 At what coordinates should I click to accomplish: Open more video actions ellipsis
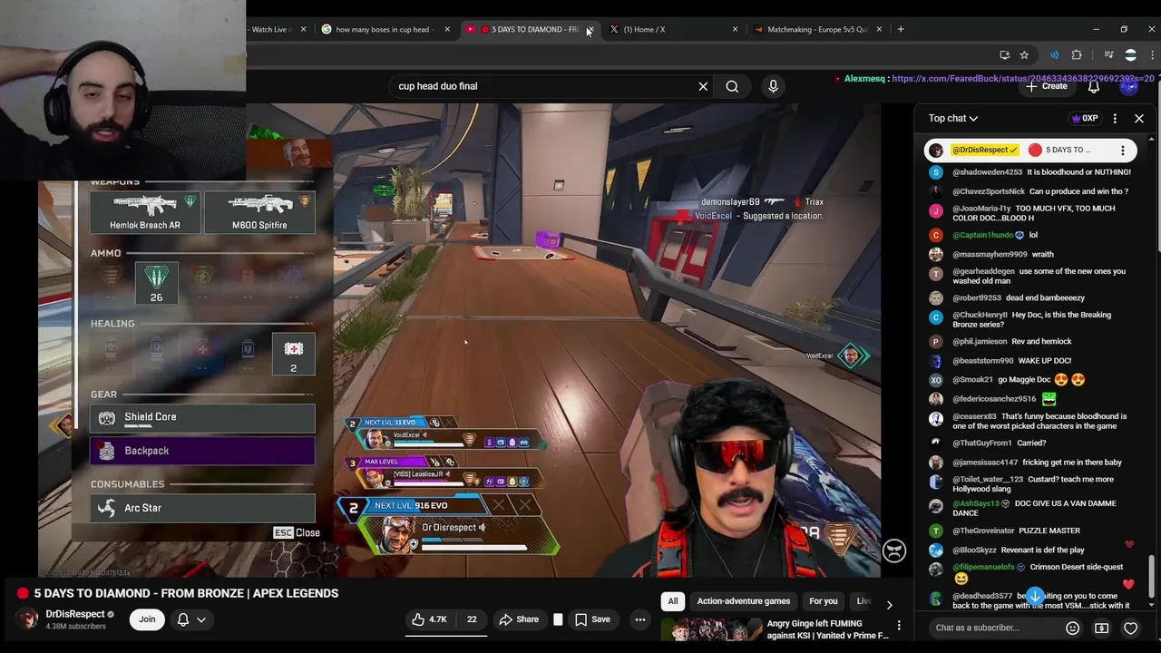(x=640, y=619)
